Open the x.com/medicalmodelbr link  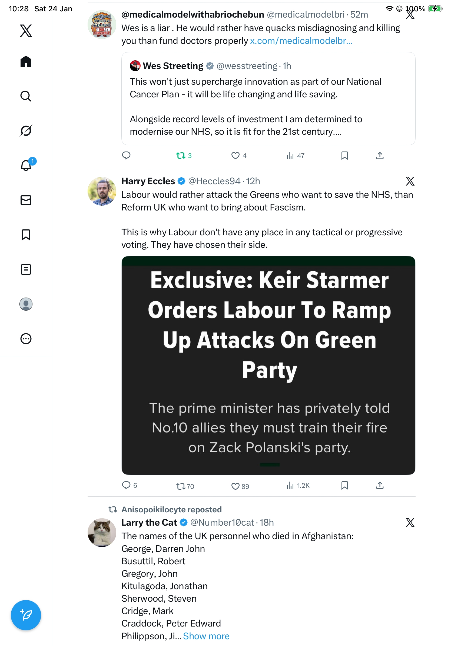click(301, 41)
